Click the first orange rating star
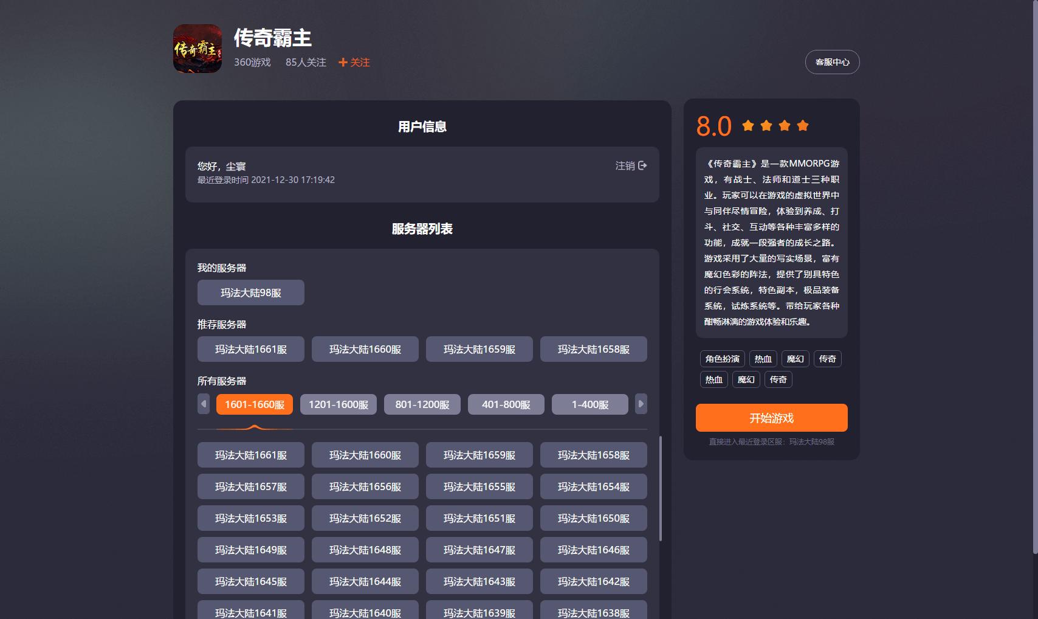 748,126
